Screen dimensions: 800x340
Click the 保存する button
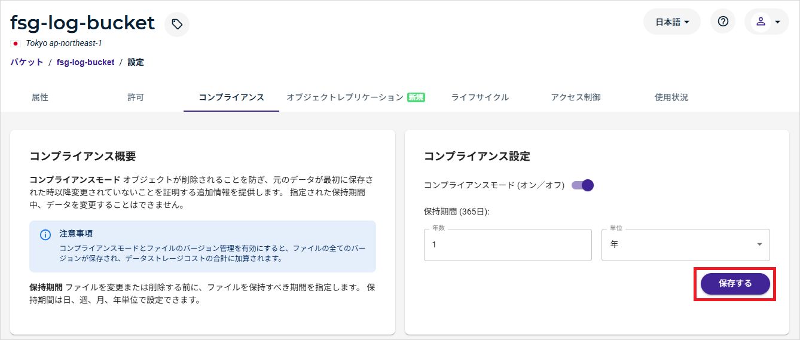coord(735,284)
